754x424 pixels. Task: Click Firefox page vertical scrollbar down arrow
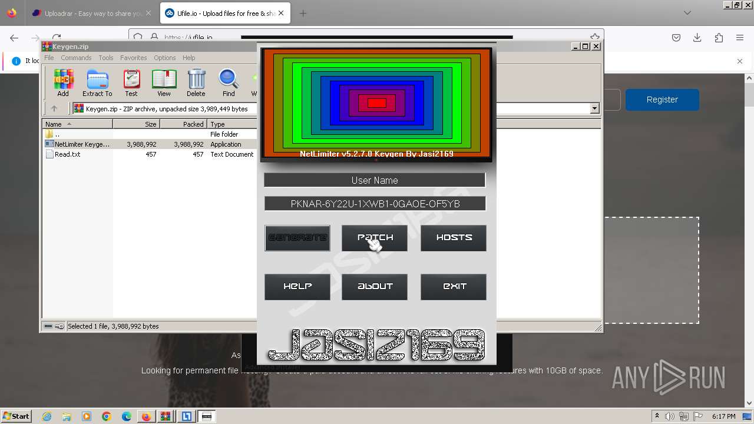click(x=749, y=403)
